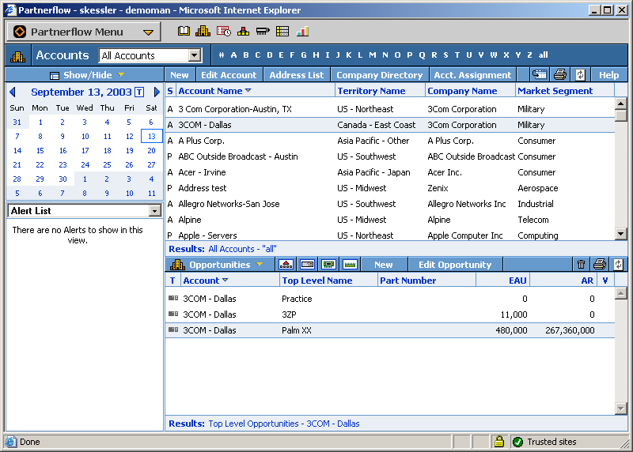633x452 pixels.
Task: Refresh the accounts list
Action: coord(580,74)
